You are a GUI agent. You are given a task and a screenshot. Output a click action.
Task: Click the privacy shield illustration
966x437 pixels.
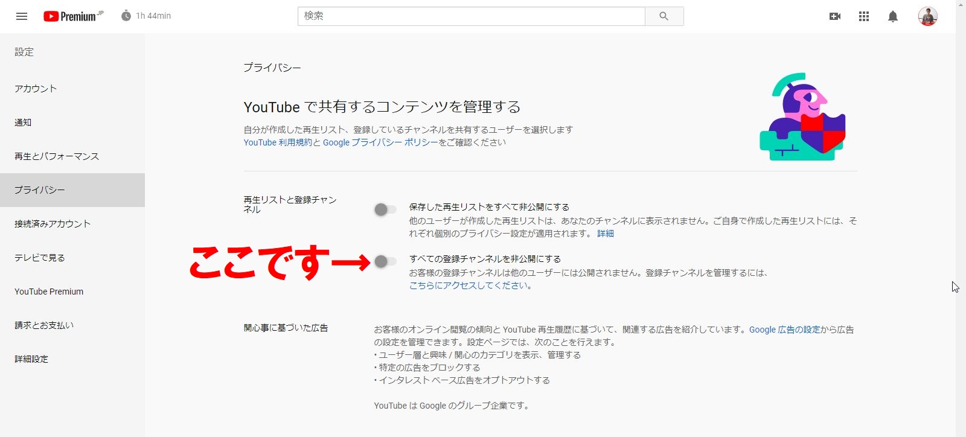(x=802, y=117)
